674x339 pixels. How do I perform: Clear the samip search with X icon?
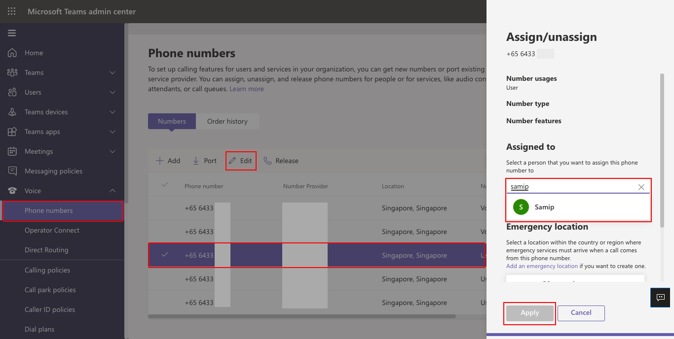click(641, 187)
